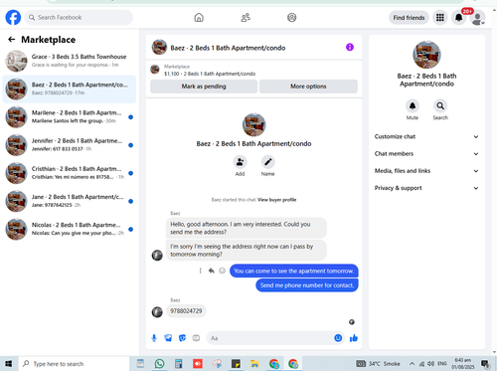Expand Media, files and links section
Screen dimensions: 497x371
(426, 171)
